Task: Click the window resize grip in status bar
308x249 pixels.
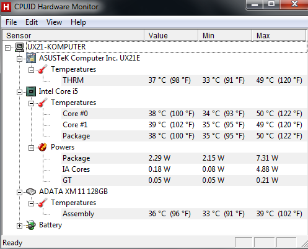Action: pyautogui.click(x=304, y=243)
